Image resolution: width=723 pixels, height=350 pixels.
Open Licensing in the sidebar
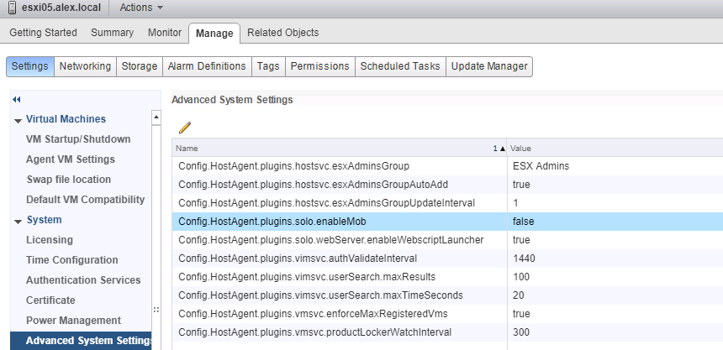(x=50, y=240)
